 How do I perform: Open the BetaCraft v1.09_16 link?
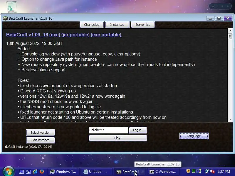coord(27,35)
